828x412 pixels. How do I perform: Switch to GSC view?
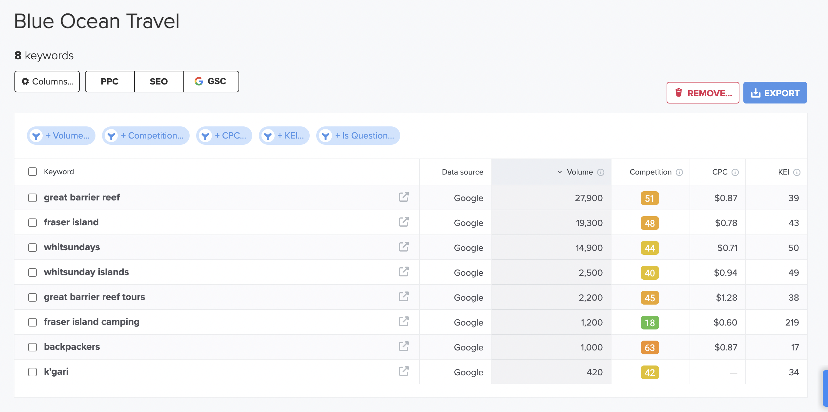211,82
